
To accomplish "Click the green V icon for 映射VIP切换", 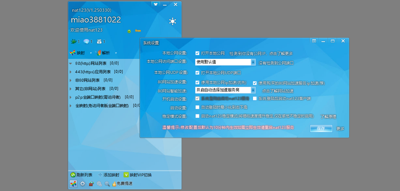I will click(x=126, y=175).
